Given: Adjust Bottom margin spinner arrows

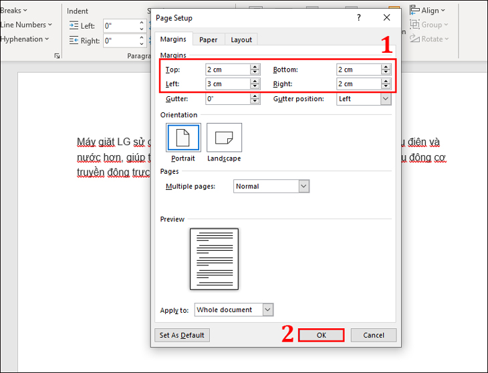Looking at the screenshot, I should (x=386, y=70).
